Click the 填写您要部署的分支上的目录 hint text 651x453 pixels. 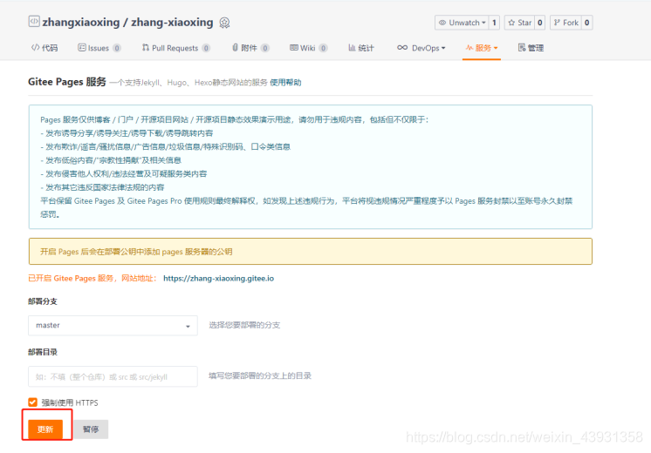pos(260,375)
